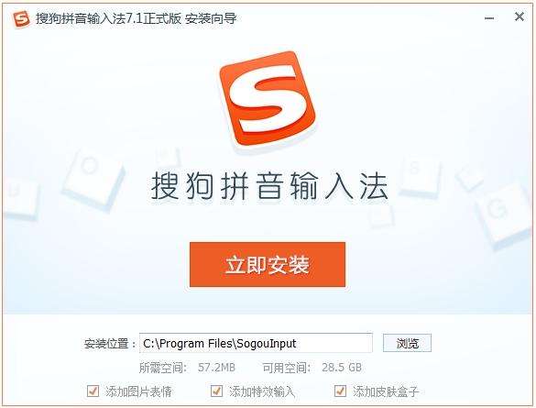The height and width of the screenshot is (408, 536).
Task: Click the 所需空间 57.2MB text
Action: 187,368
